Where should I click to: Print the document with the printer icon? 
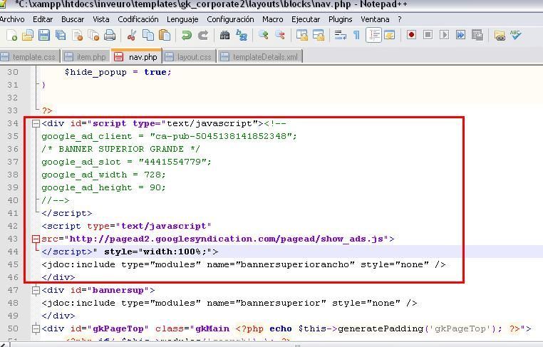[x=110, y=36]
